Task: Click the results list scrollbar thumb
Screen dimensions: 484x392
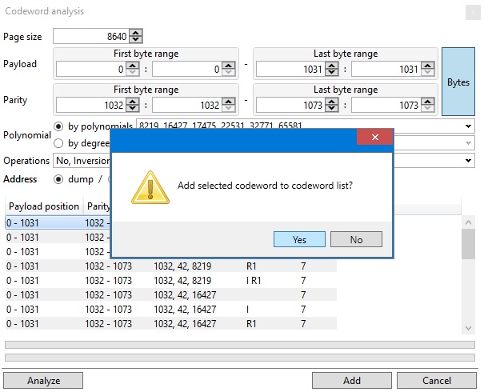Action: tap(468, 244)
